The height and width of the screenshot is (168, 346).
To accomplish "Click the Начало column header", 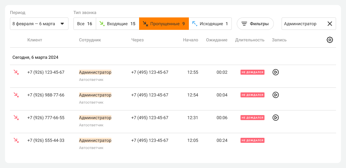I will pyautogui.click(x=190, y=40).
